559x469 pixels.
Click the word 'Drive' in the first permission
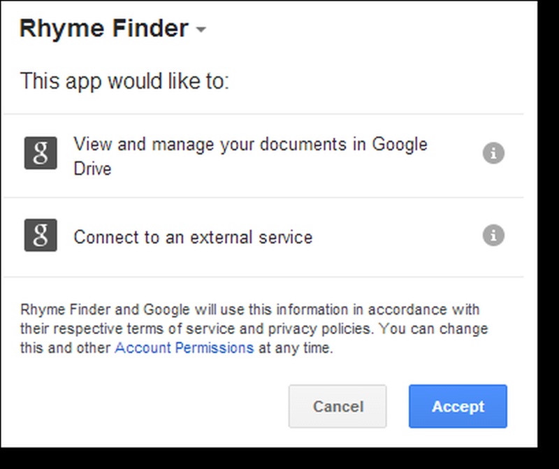(x=92, y=168)
